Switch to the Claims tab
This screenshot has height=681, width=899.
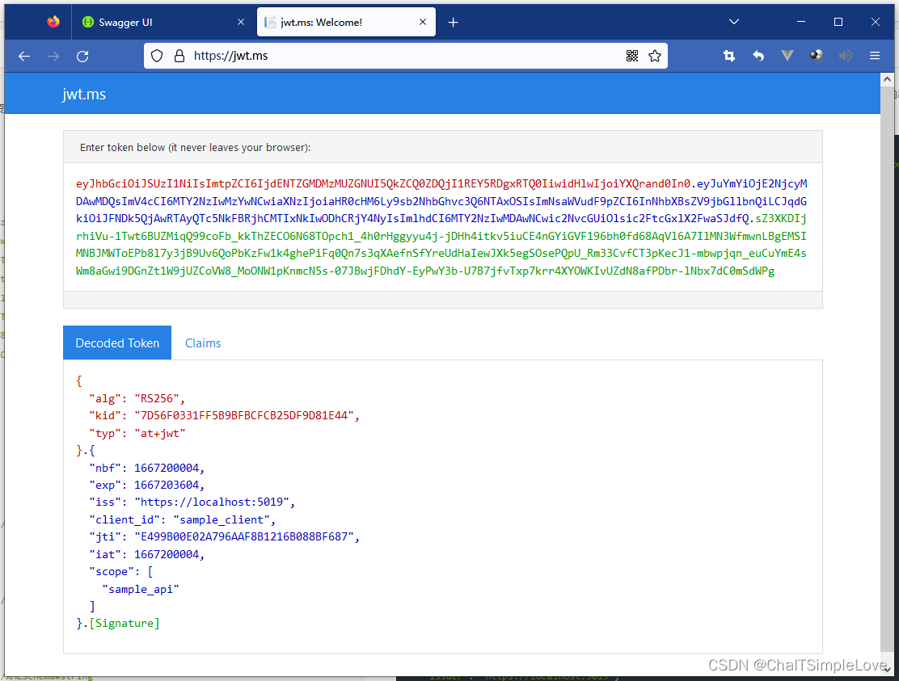pyautogui.click(x=203, y=343)
